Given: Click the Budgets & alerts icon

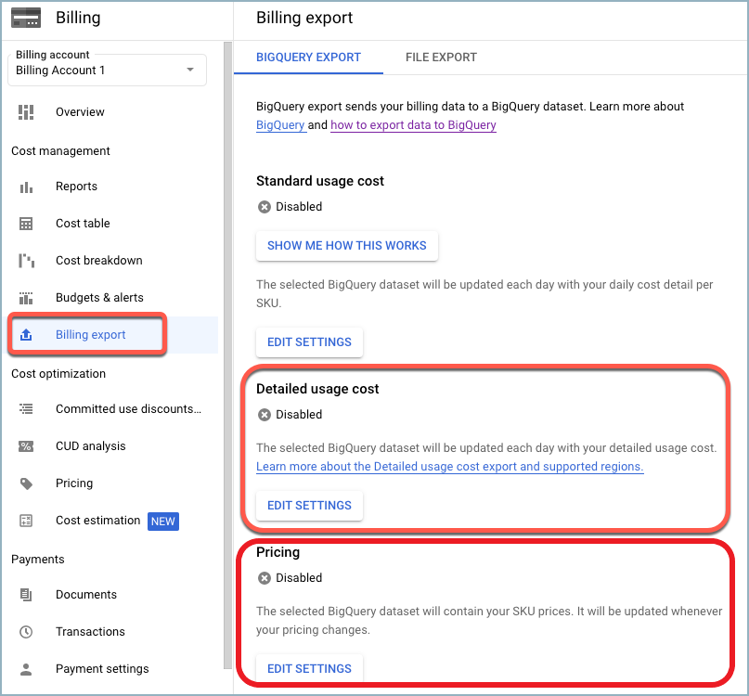Looking at the screenshot, I should (x=26, y=298).
